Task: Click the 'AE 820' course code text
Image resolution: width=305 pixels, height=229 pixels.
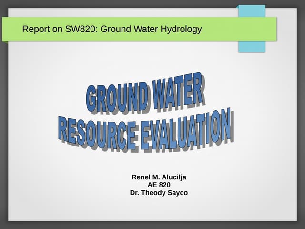Action: [x=159, y=185]
